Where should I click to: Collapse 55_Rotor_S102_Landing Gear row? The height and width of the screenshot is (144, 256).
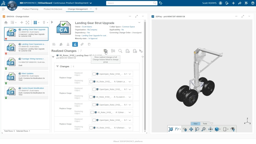[53, 57]
